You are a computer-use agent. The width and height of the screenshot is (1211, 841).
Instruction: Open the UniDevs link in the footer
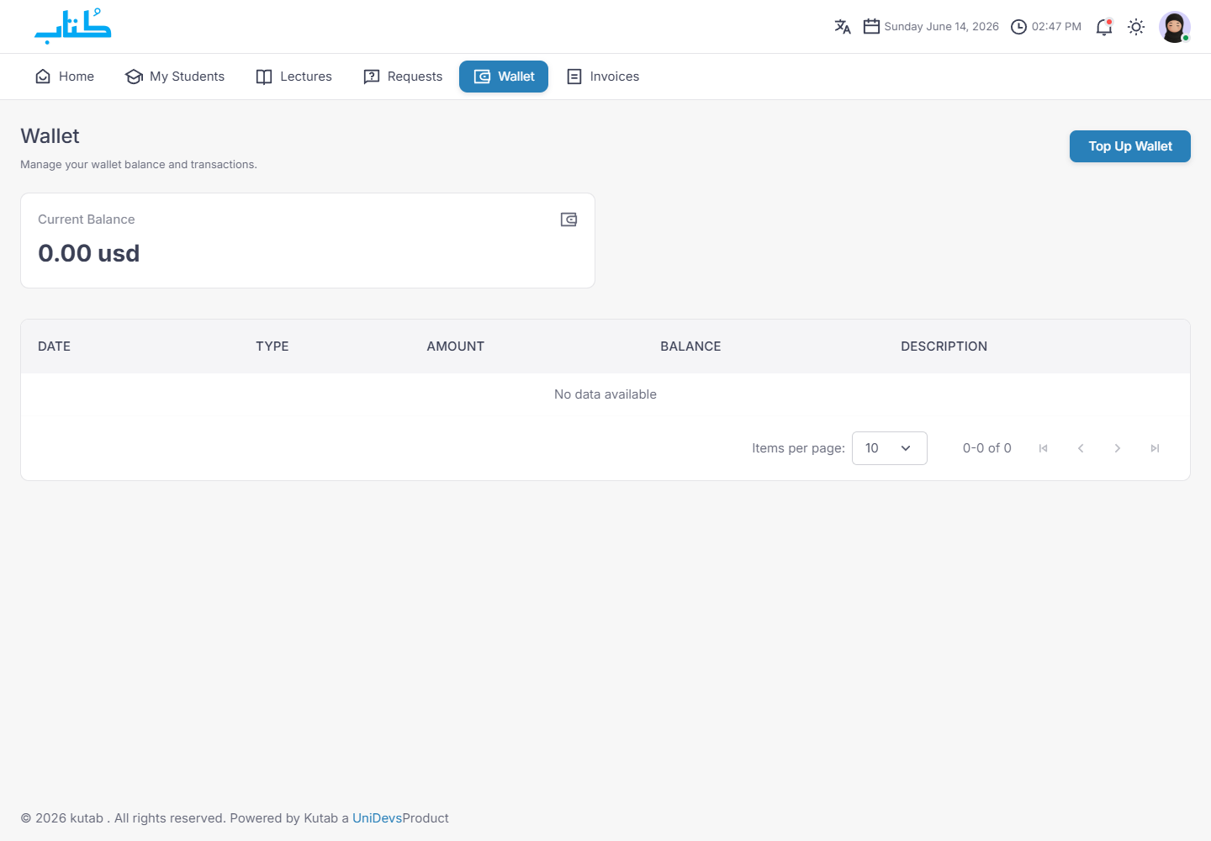(x=377, y=818)
